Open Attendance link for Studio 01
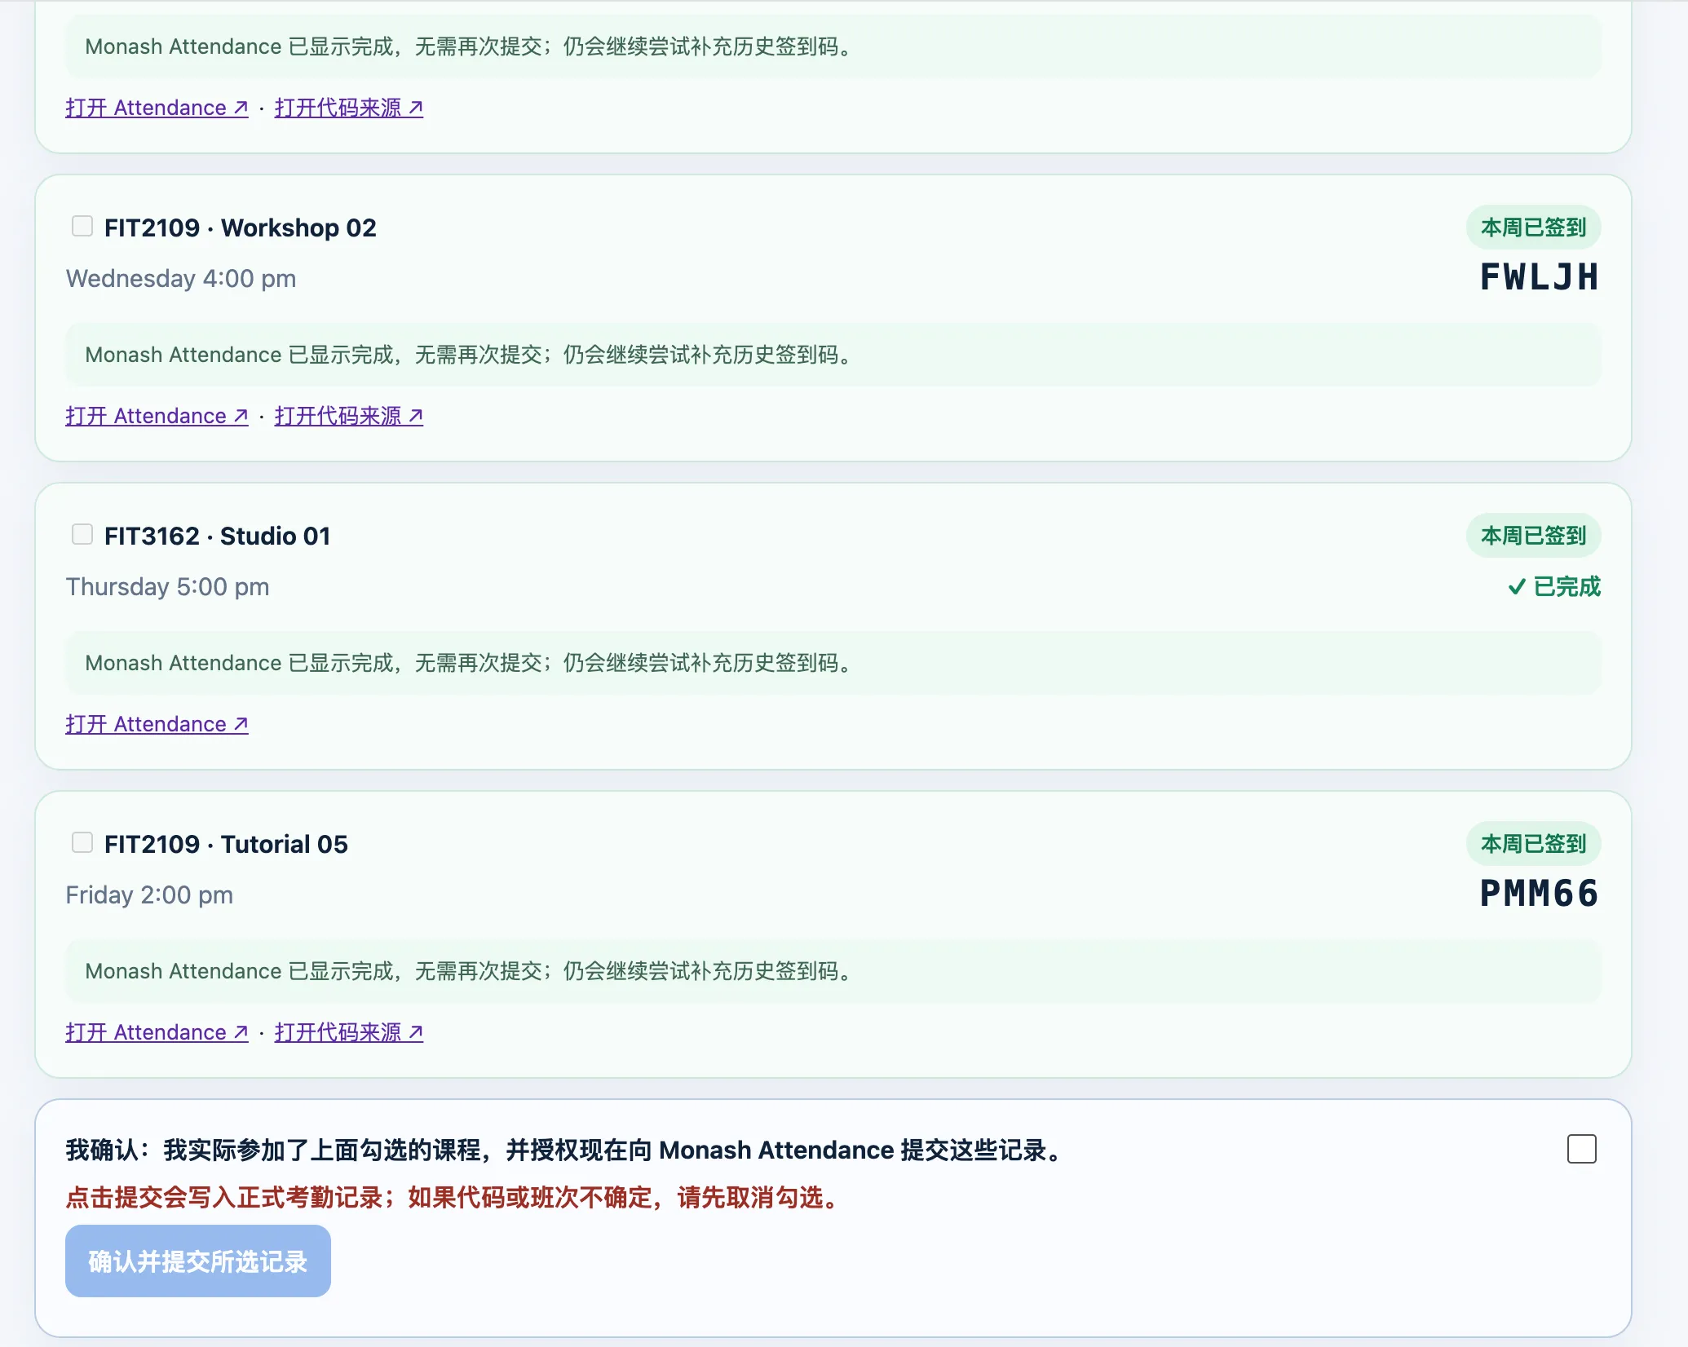 point(157,724)
